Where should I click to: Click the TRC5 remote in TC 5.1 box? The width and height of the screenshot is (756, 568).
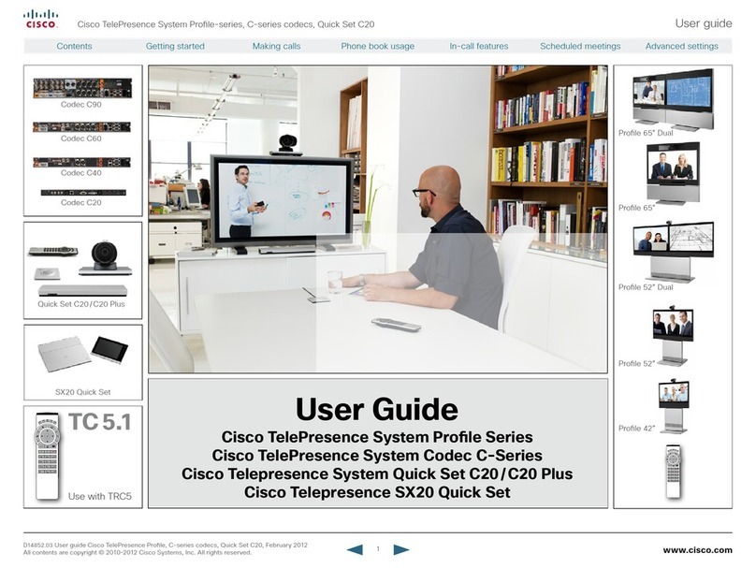click(47, 456)
